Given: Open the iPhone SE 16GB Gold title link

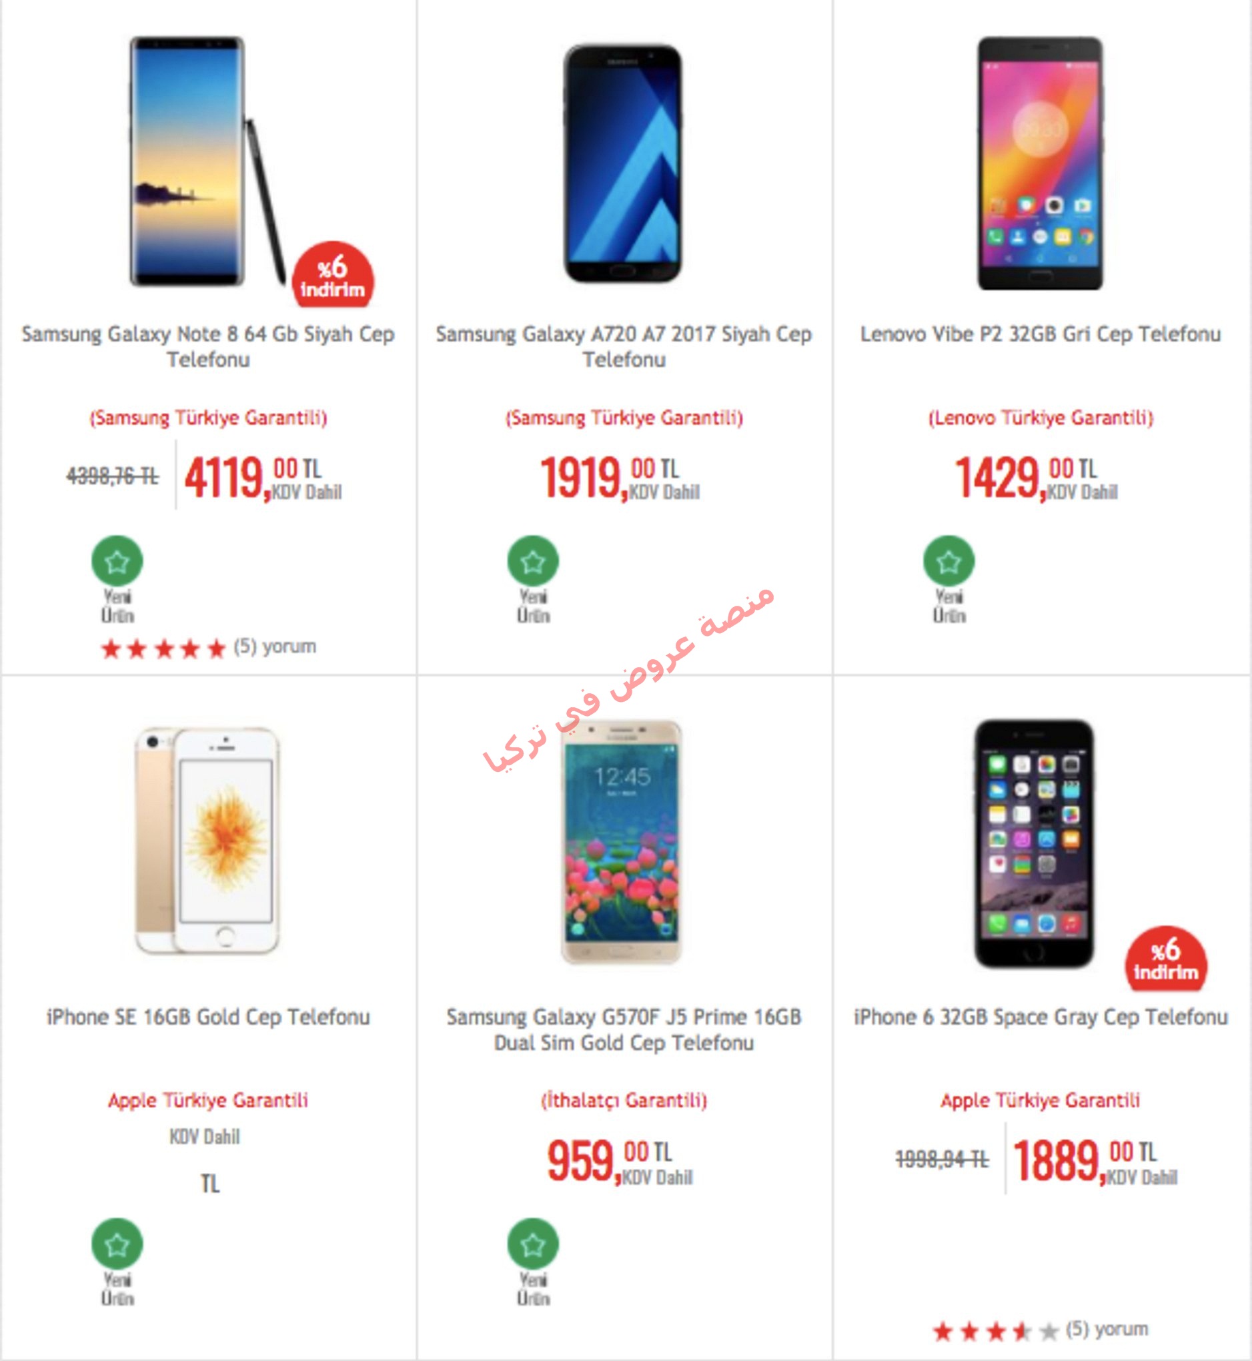Looking at the screenshot, I should click(208, 1017).
